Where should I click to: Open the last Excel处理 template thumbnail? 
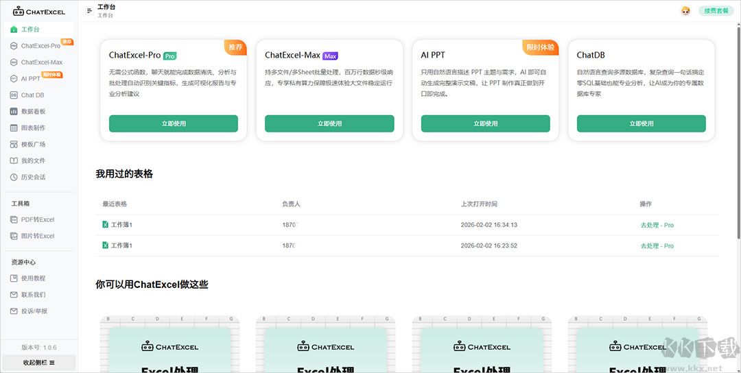pyautogui.click(x=637, y=345)
